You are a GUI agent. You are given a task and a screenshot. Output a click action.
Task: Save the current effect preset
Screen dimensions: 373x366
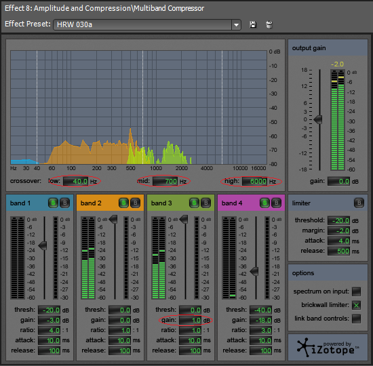253,24
